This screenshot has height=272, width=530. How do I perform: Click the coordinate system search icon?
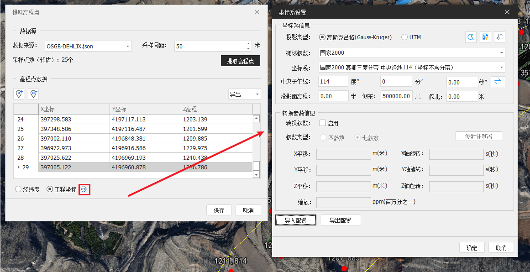tap(471, 37)
